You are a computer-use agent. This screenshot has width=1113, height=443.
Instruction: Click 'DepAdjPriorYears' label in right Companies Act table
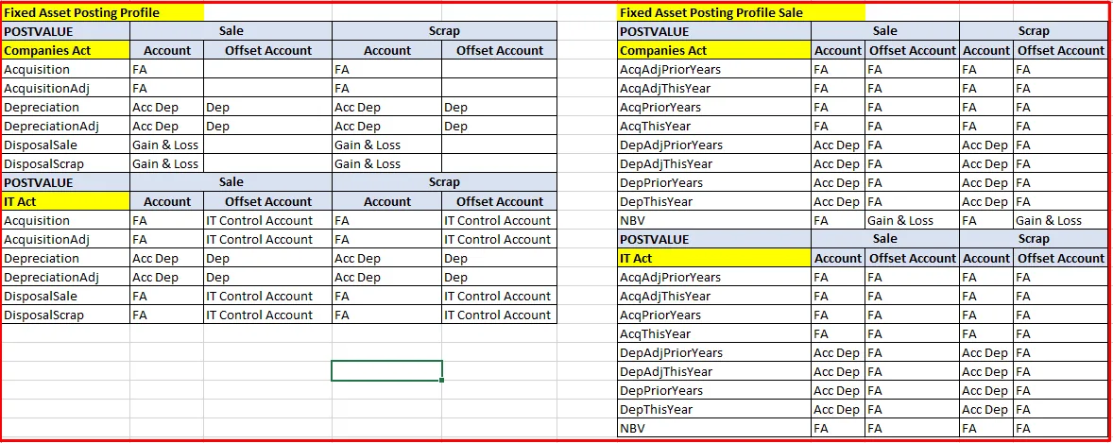(x=671, y=145)
